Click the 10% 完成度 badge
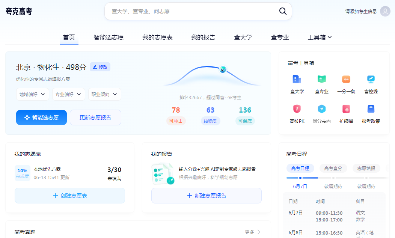Image resolution: width=395 pixels, height=238 pixels. (x=23, y=173)
